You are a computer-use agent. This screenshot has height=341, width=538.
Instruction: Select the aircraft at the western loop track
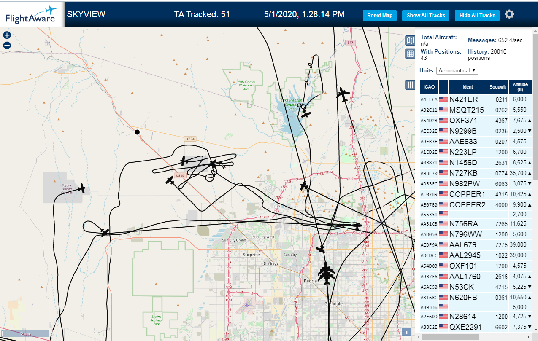[x=105, y=233]
